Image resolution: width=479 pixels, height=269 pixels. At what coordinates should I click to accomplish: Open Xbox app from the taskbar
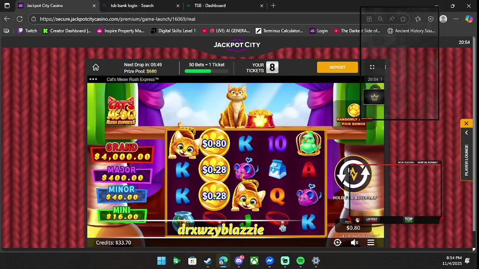pyautogui.click(x=254, y=261)
